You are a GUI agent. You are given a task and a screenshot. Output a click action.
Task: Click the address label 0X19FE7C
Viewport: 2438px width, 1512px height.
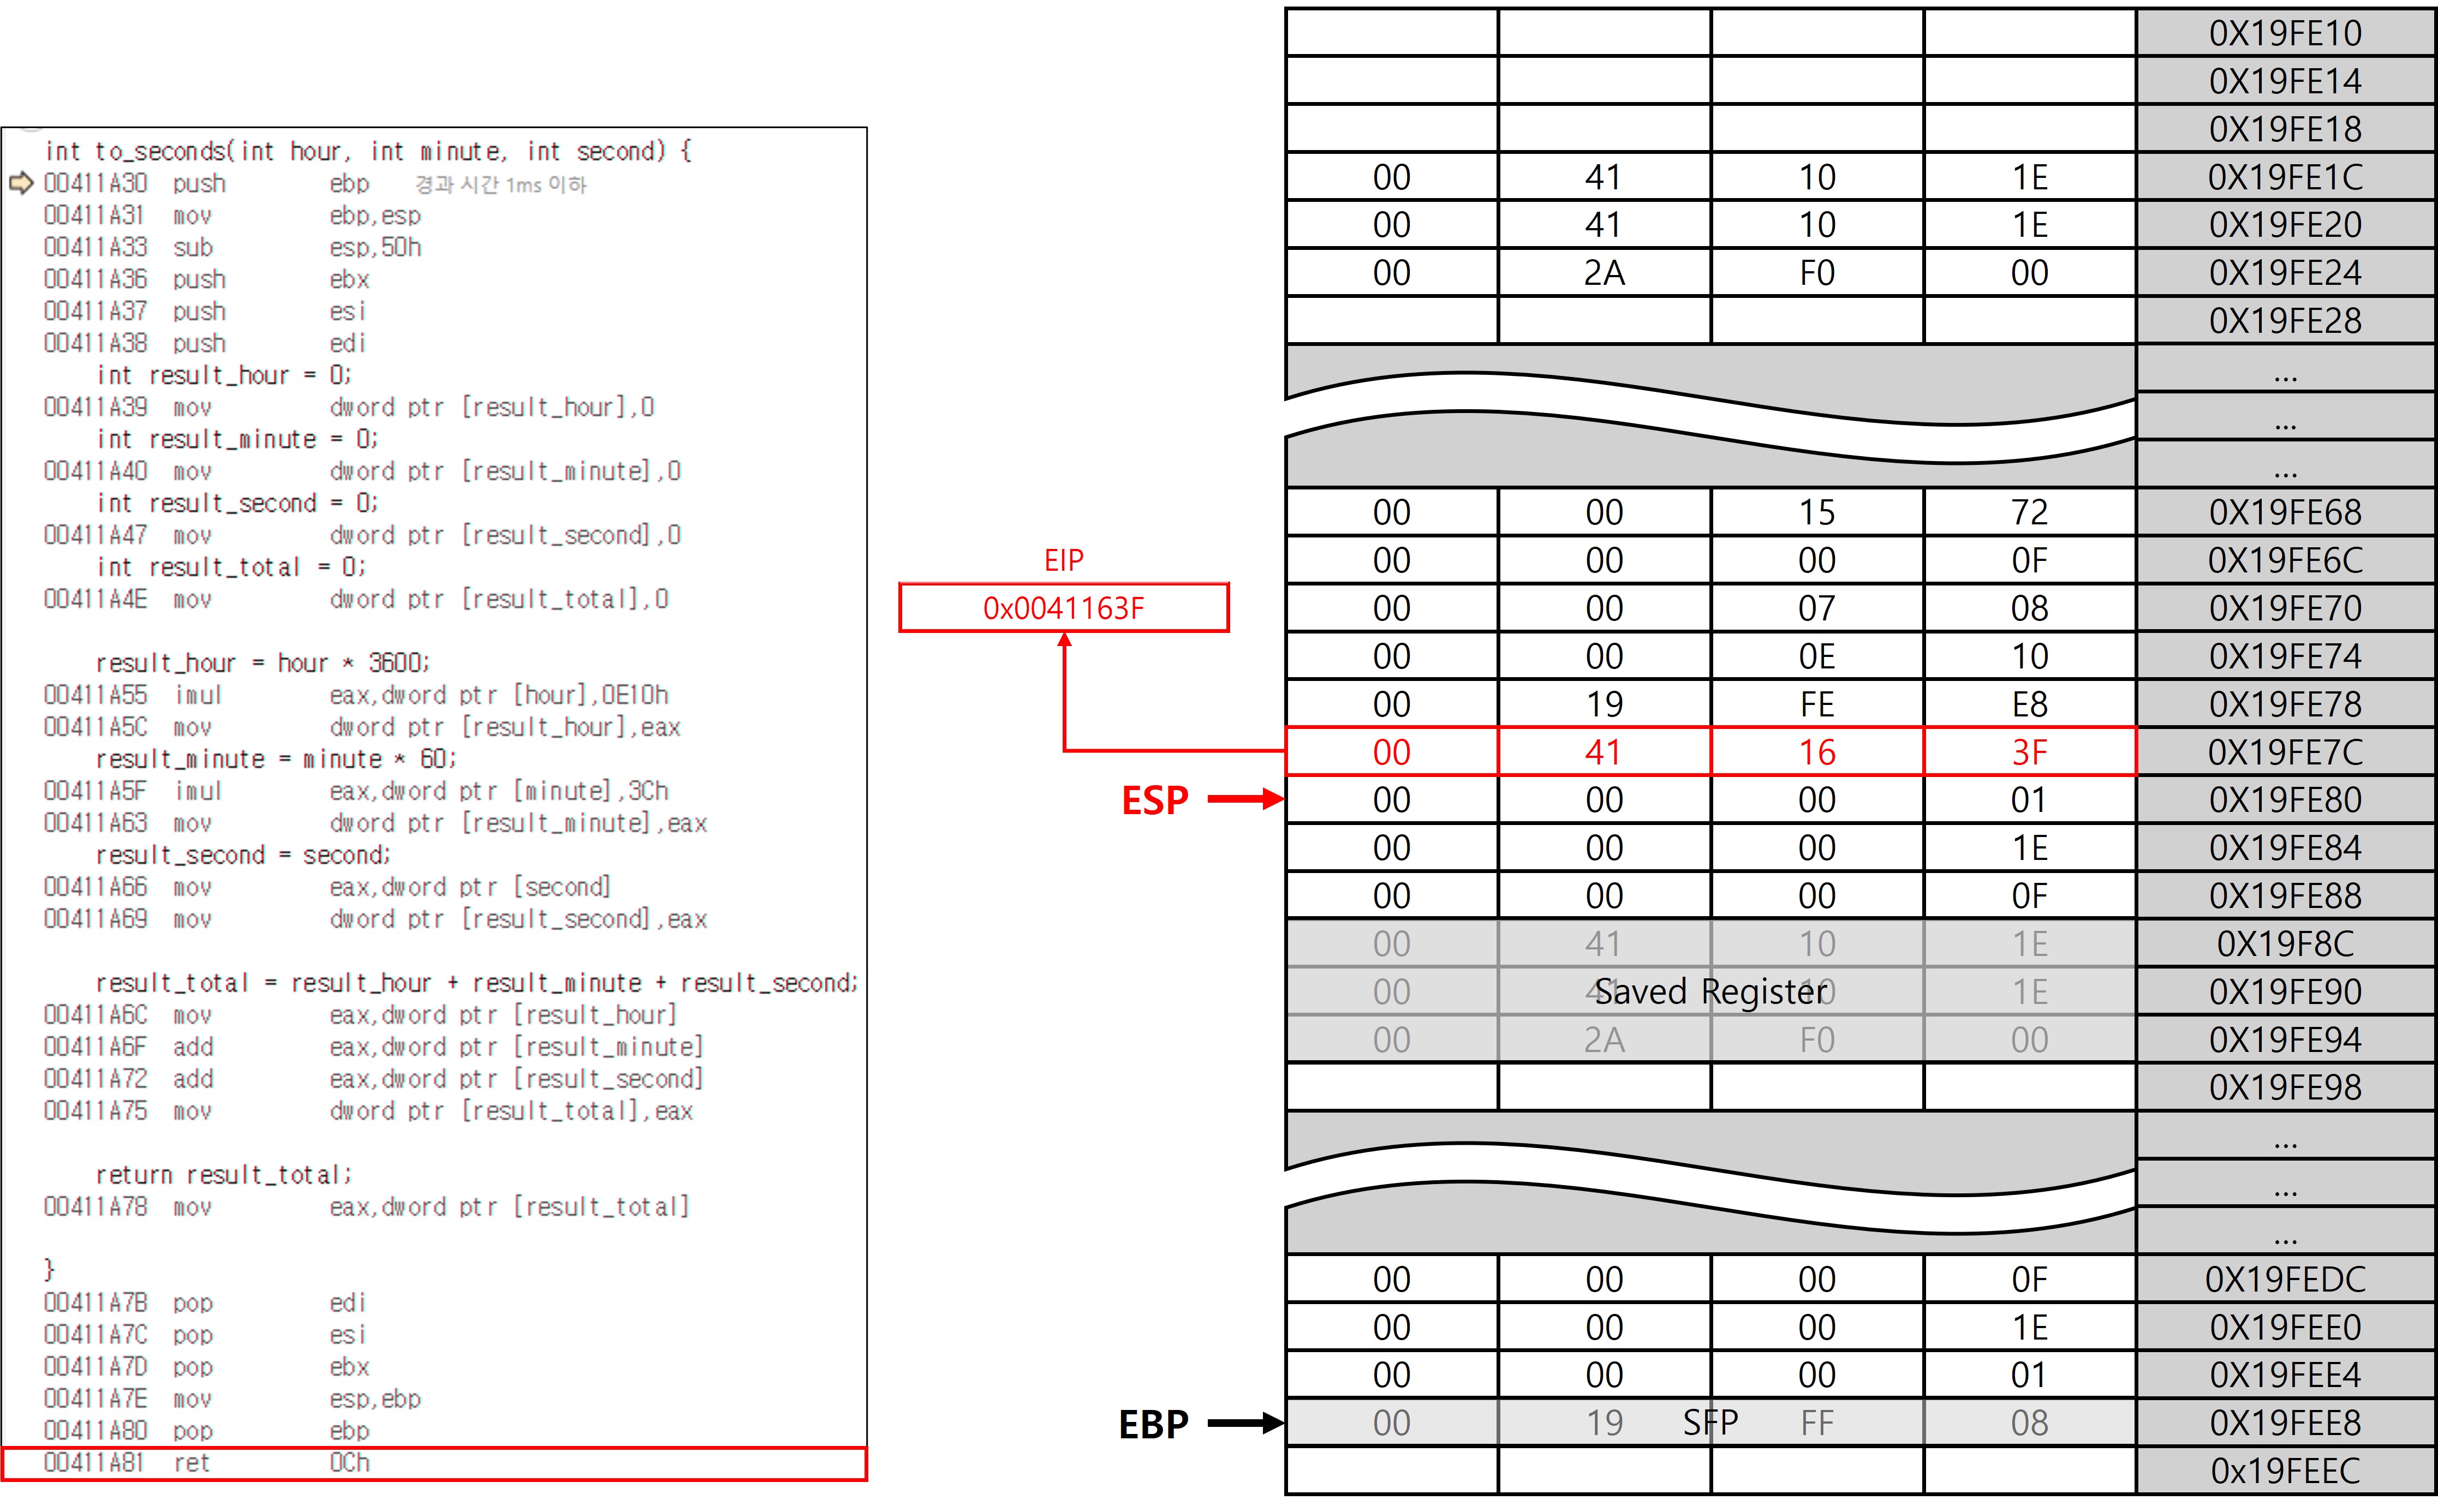click(2284, 752)
